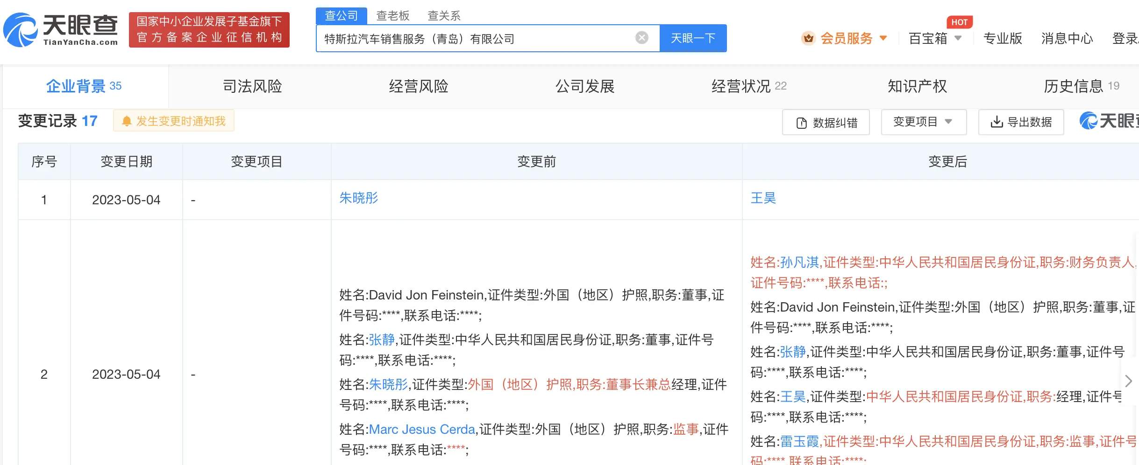Image resolution: width=1139 pixels, height=465 pixels.
Task: Open 消息中心 link
Action: (1067, 38)
